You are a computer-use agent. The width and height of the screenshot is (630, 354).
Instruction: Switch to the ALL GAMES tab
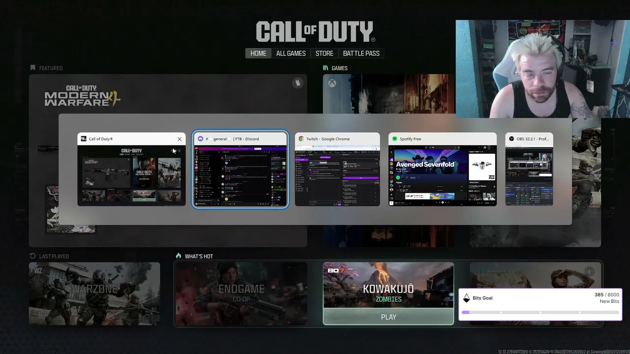click(x=291, y=53)
